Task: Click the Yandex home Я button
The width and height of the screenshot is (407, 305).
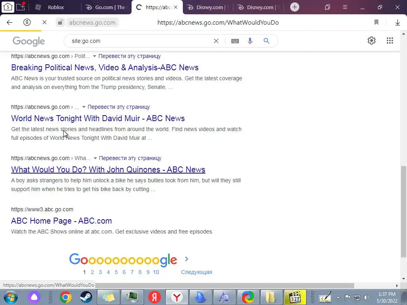Action: pyautogui.click(x=27, y=23)
